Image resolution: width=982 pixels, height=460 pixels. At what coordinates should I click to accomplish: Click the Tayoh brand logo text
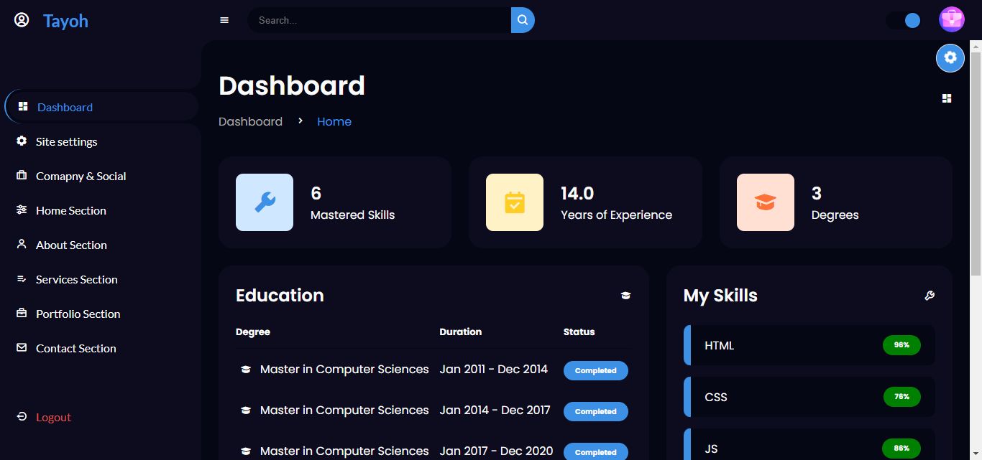tap(65, 21)
